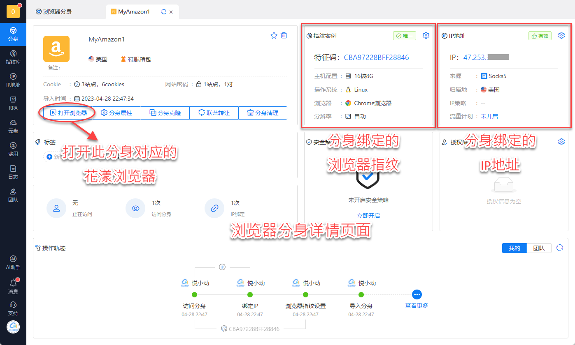Click the 打开浏览器 button
Viewport: 575px width, 345px height.
[x=68, y=113]
